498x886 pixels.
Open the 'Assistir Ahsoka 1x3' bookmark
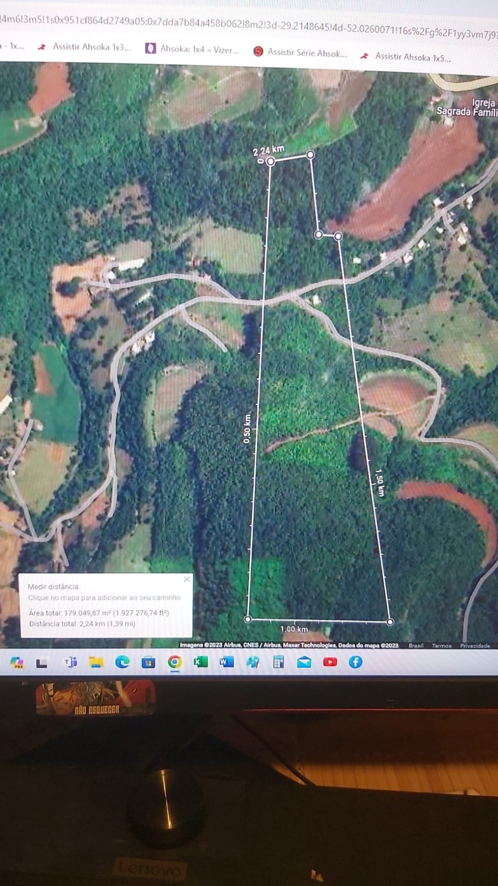[x=86, y=47]
